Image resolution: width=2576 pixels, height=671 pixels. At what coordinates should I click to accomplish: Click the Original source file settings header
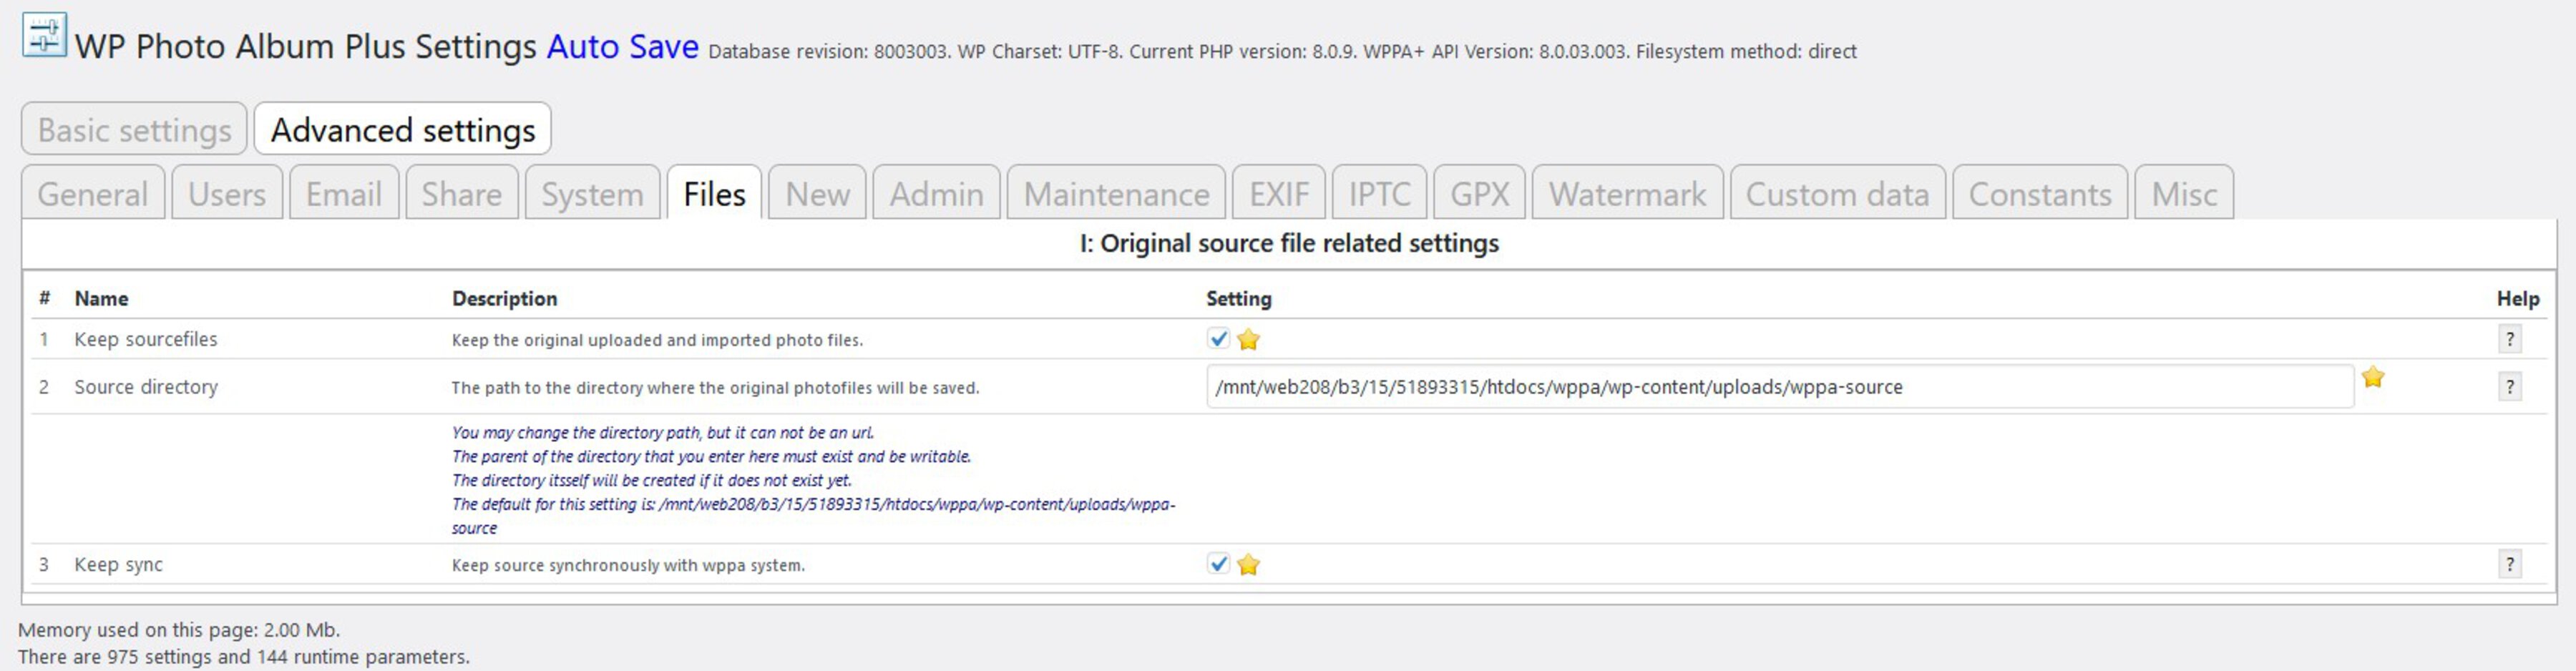(x=1288, y=244)
